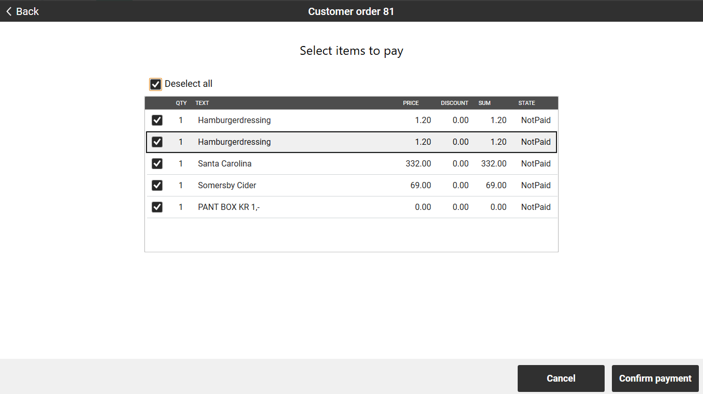Uncheck the Santa Carolina item checkbox

point(157,164)
